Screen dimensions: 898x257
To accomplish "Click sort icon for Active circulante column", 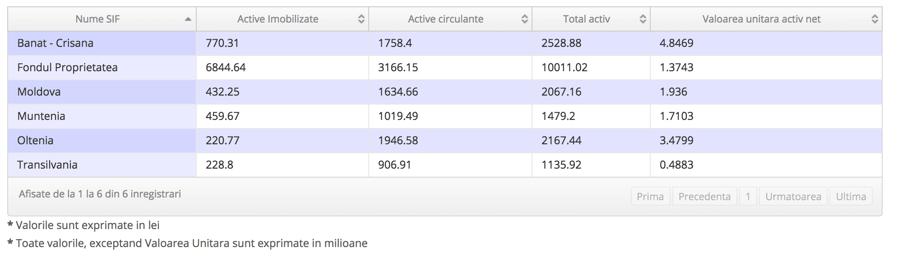I will pyautogui.click(x=524, y=19).
